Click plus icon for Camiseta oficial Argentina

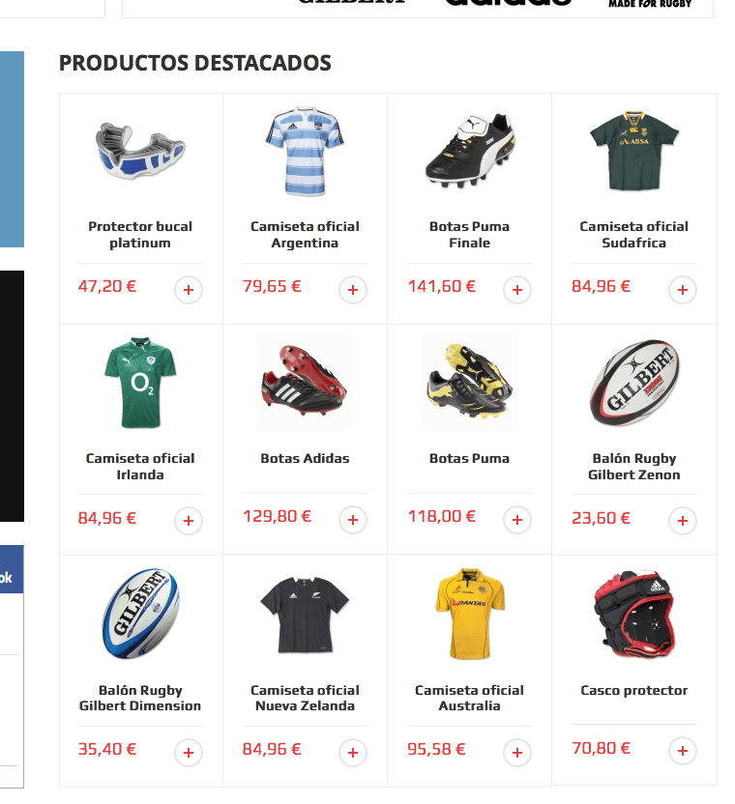(x=353, y=290)
